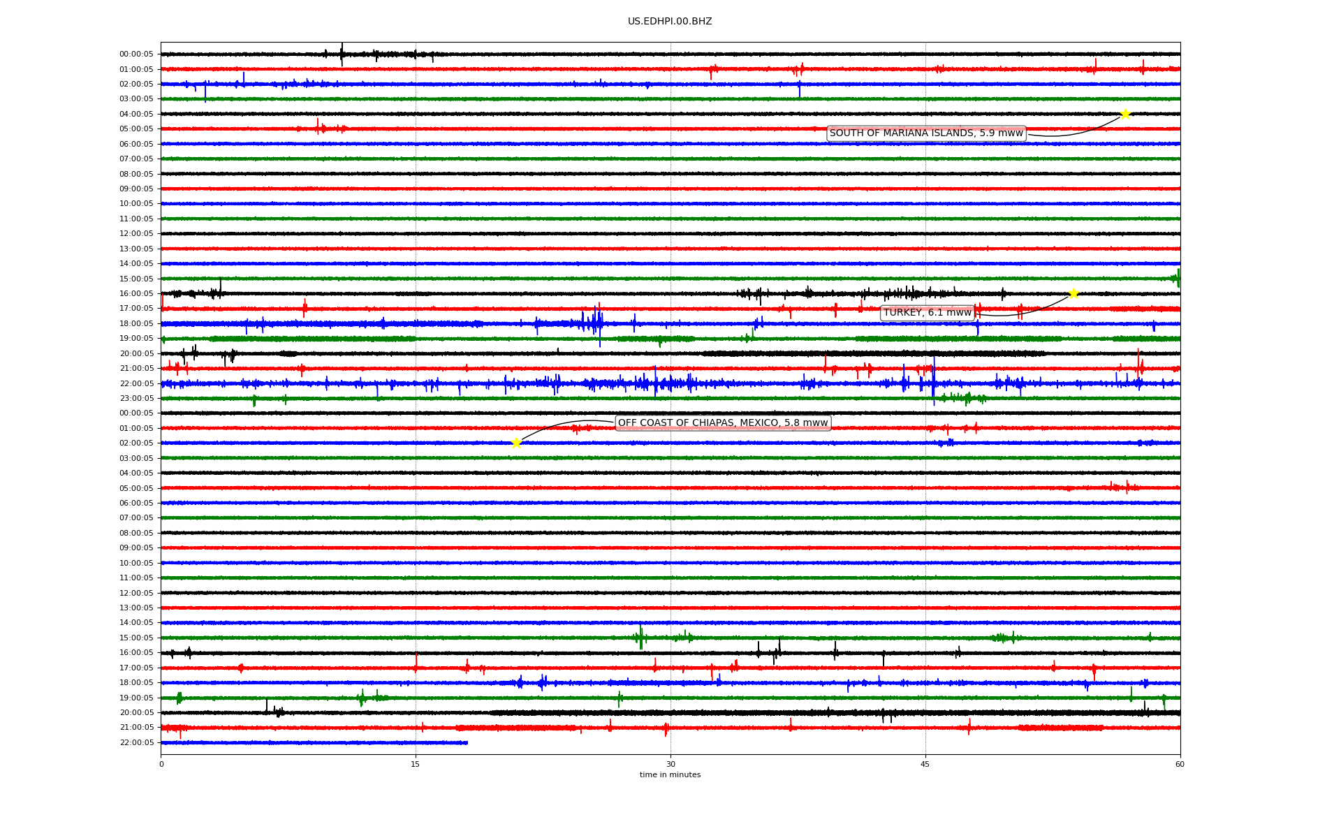This screenshot has height=838, width=1341.
Task: Click the x-axis label time in minutes
Action: [x=670, y=775]
